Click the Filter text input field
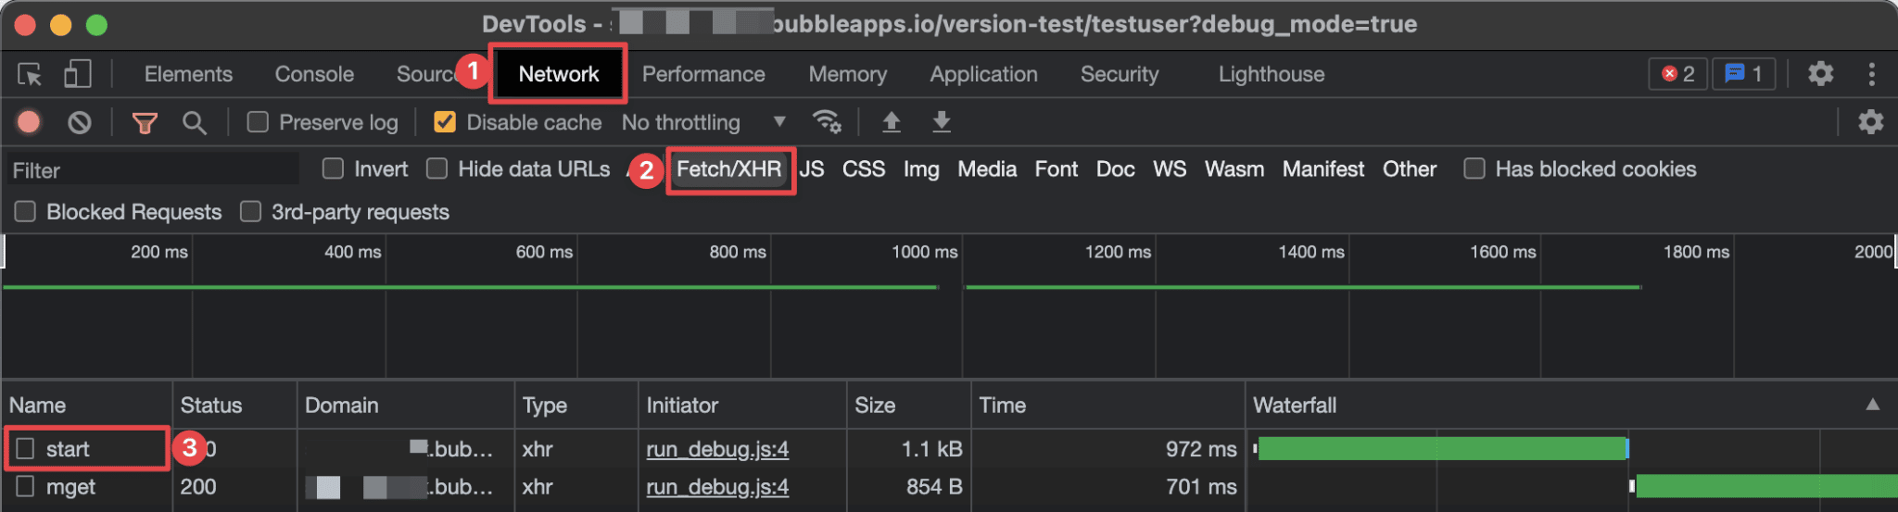This screenshot has width=1898, height=512. tap(153, 170)
